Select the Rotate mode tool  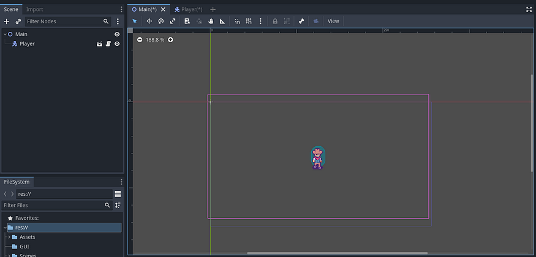pyautogui.click(x=160, y=21)
